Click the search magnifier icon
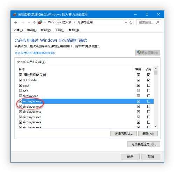 click(157, 22)
